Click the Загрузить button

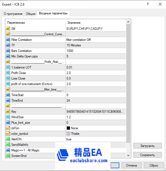point(147,146)
